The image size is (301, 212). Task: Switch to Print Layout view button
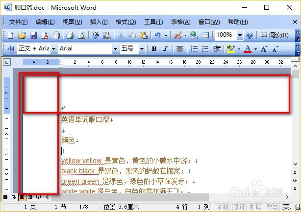(22, 197)
